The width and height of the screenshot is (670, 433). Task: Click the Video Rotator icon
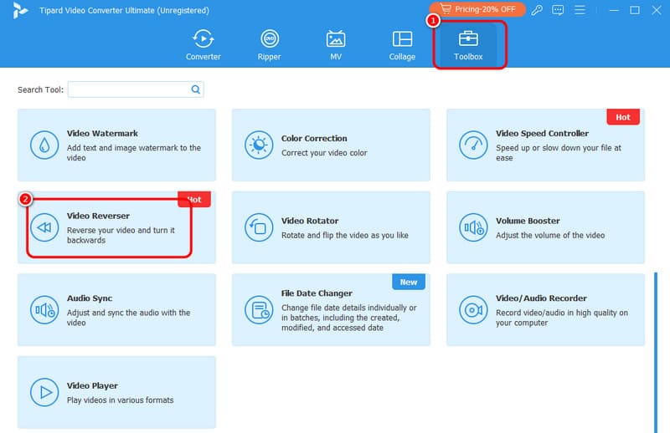[x=258, y=227]
